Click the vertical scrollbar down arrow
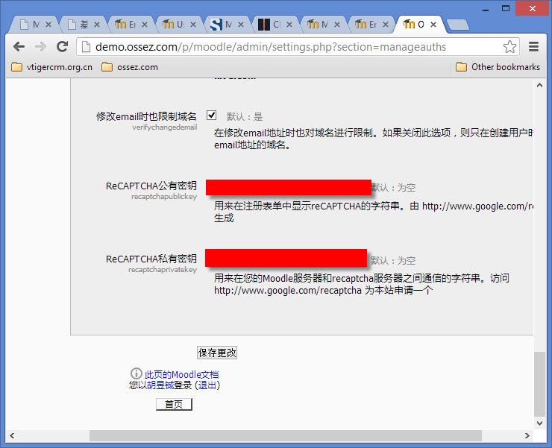This screenshot has height=448, width=552. point(539,423)
